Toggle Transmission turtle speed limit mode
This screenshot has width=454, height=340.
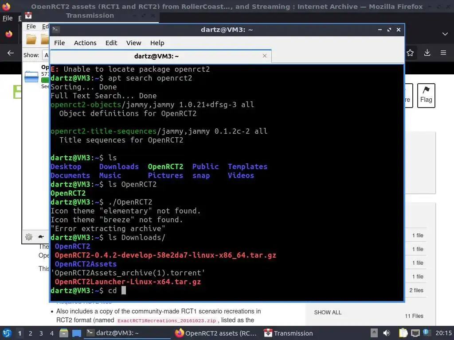pyautogui.click(x=41, y=237)
